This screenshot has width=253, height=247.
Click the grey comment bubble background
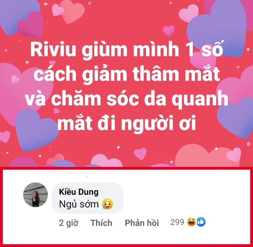(x=87, y=198)
